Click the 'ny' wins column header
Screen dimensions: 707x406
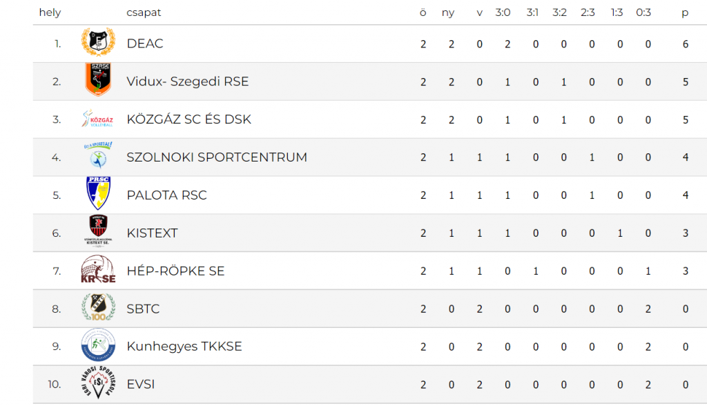tap(448, 12)
